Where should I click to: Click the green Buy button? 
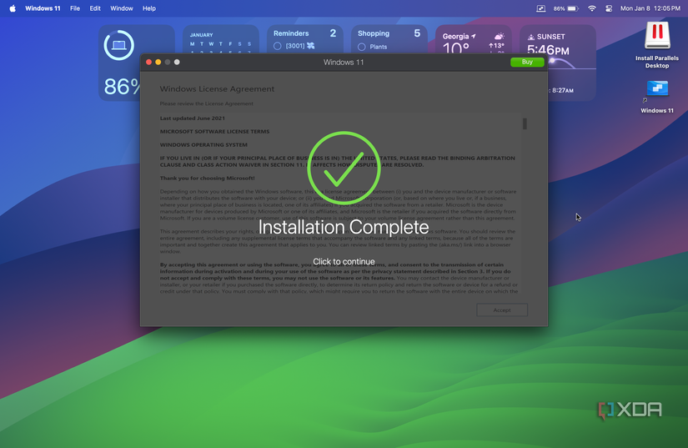coord(527,62)
